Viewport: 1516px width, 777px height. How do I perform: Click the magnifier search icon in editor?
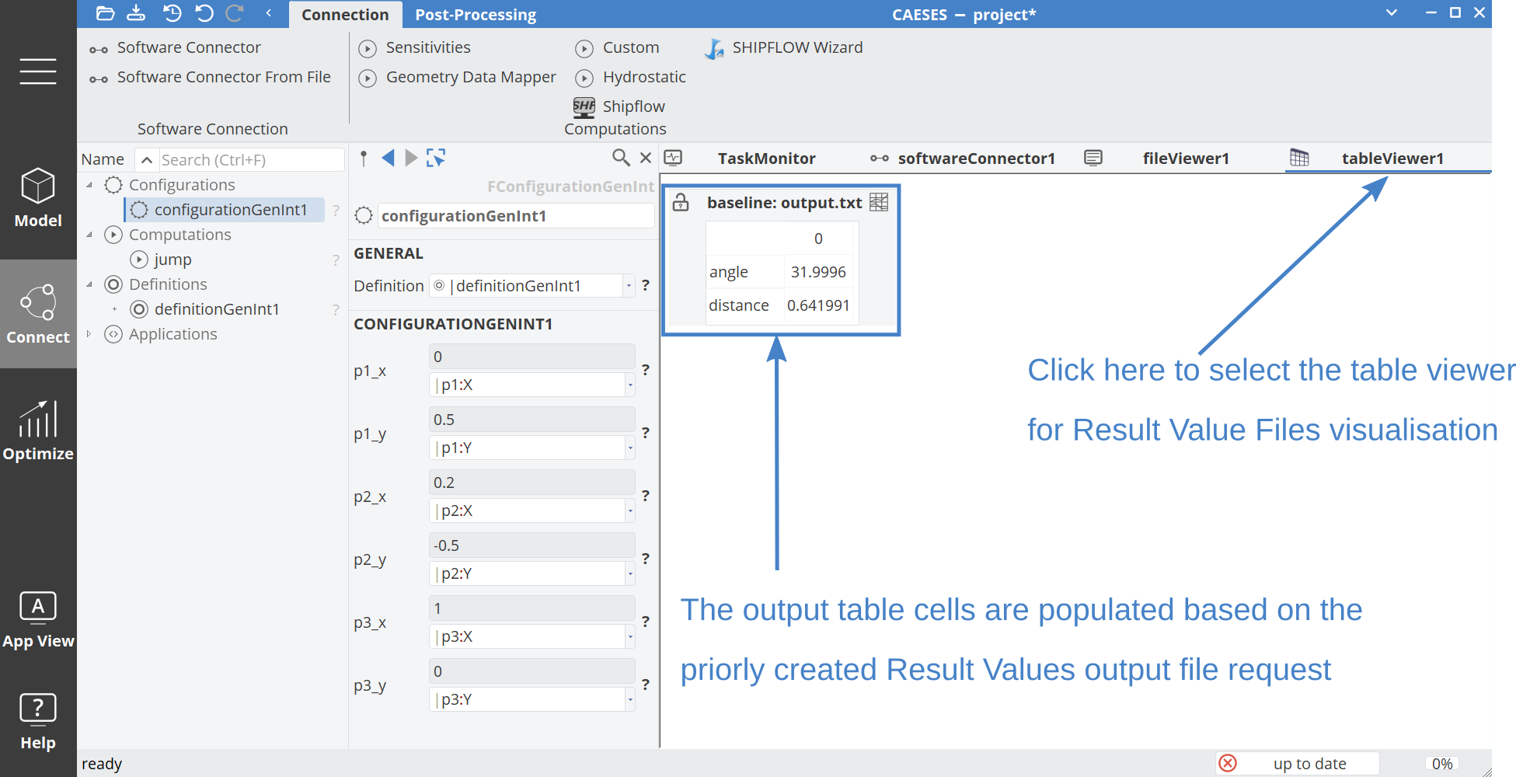621,159
